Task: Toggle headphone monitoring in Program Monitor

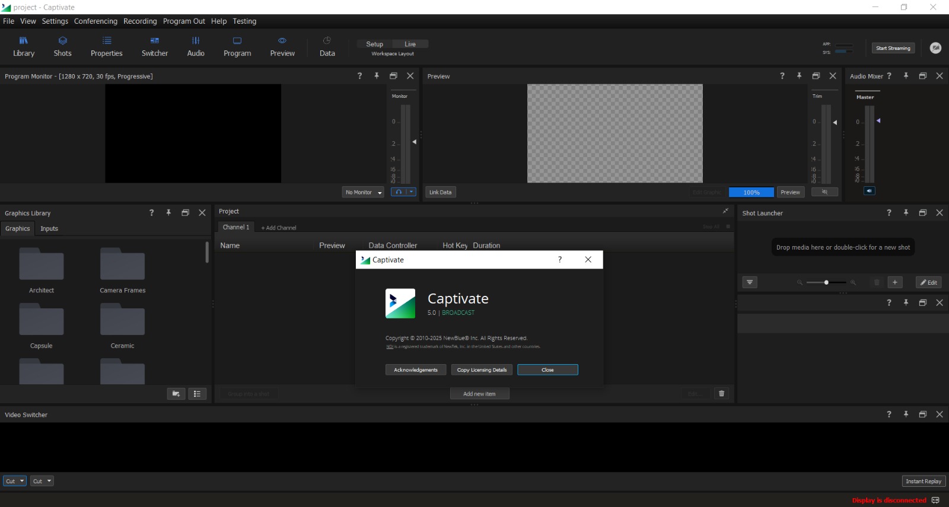Action: click(x=399, y=192)
